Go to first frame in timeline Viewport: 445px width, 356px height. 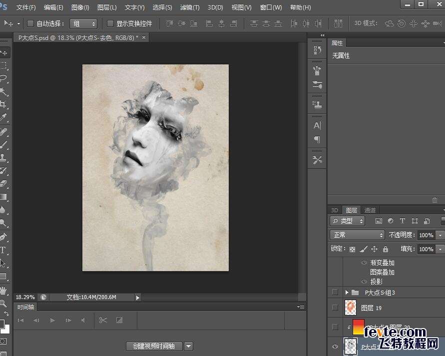(x=20, y=320)
